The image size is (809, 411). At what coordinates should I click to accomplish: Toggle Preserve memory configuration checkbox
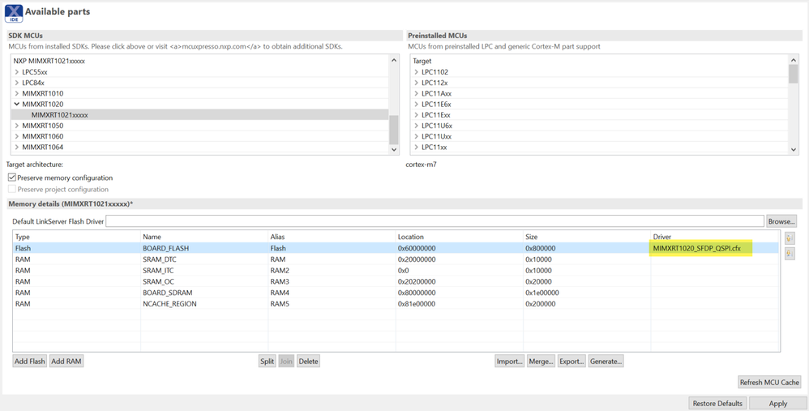12,178
